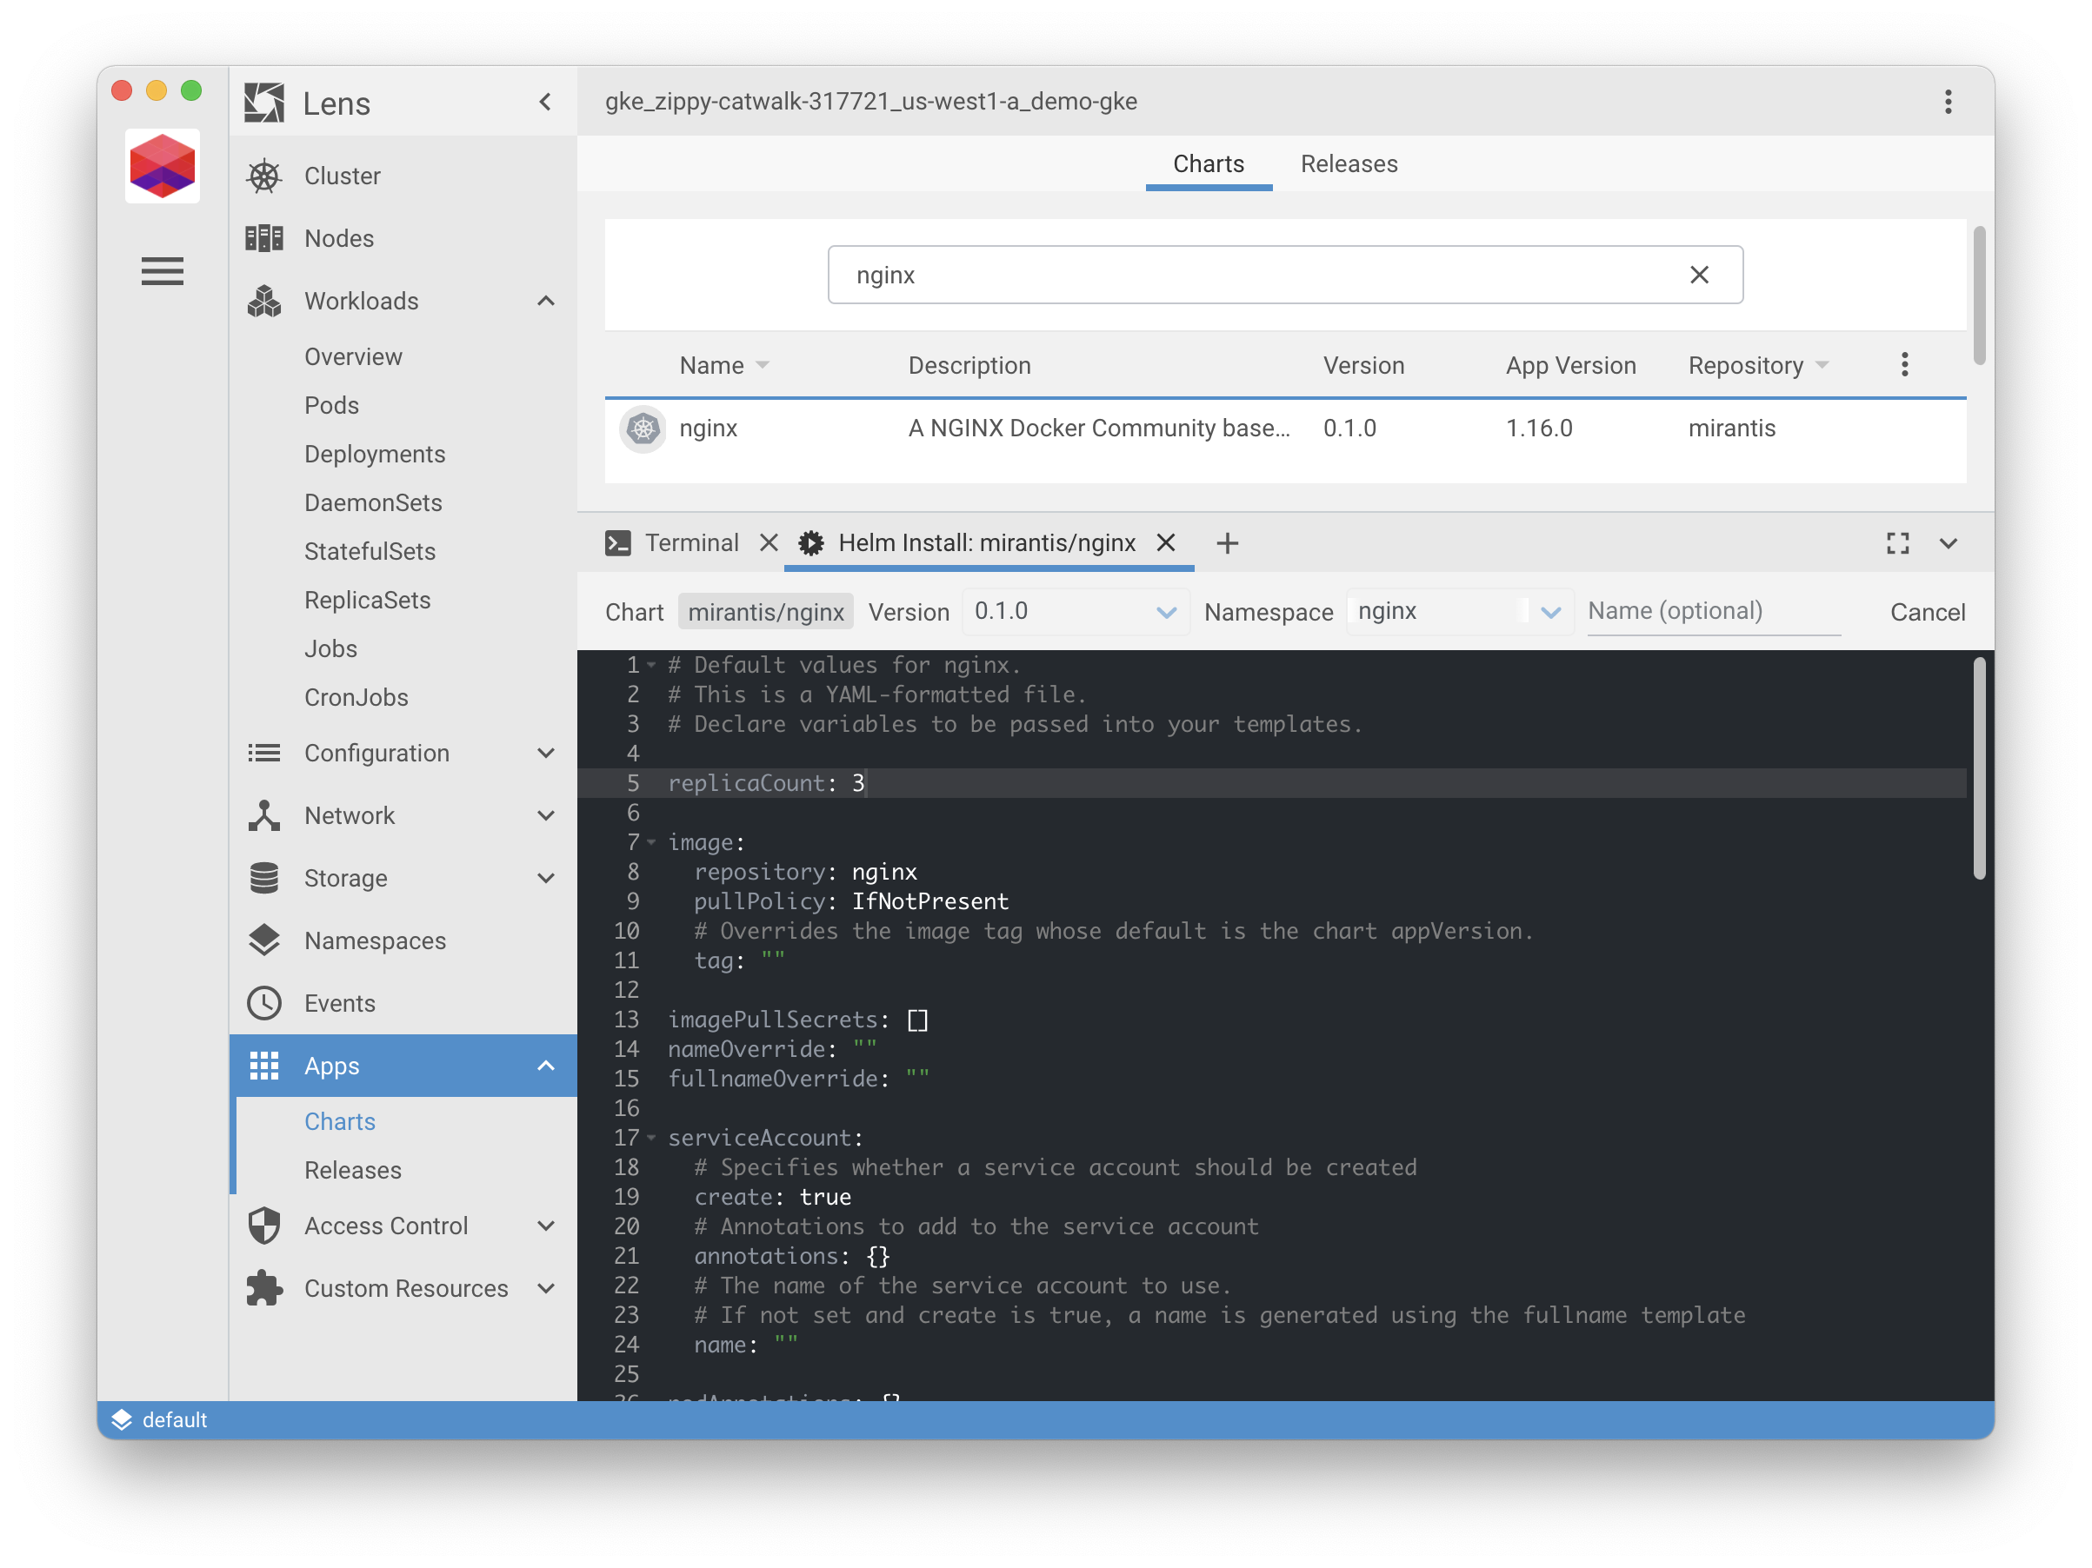Minimize the dock panel with chevron
The image size is (2092, 1568).
[x=1949, y=543]
